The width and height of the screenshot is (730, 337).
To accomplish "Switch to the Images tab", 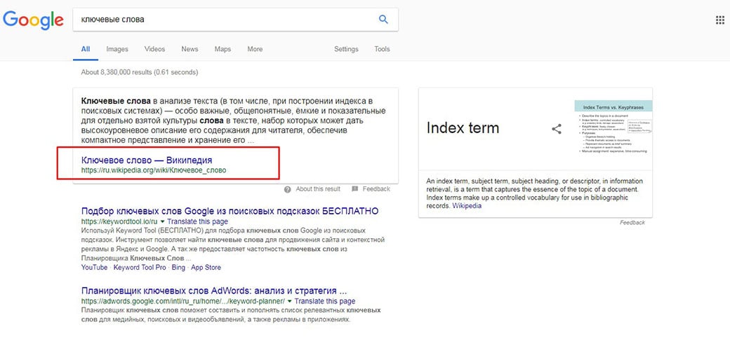I will pyautogui.click(x=117, y=49).
